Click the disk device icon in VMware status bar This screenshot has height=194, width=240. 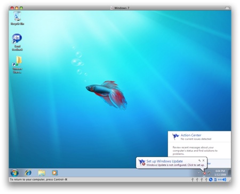(215, 180)
